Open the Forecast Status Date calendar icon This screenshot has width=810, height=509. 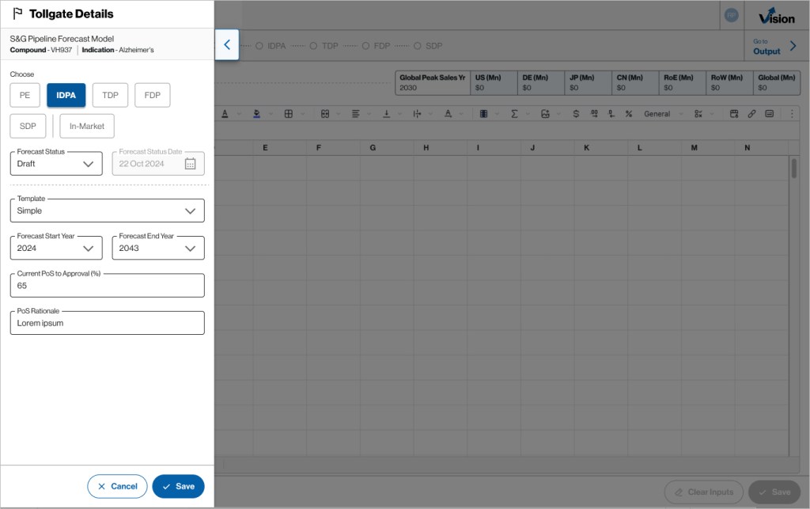(190, 164)
